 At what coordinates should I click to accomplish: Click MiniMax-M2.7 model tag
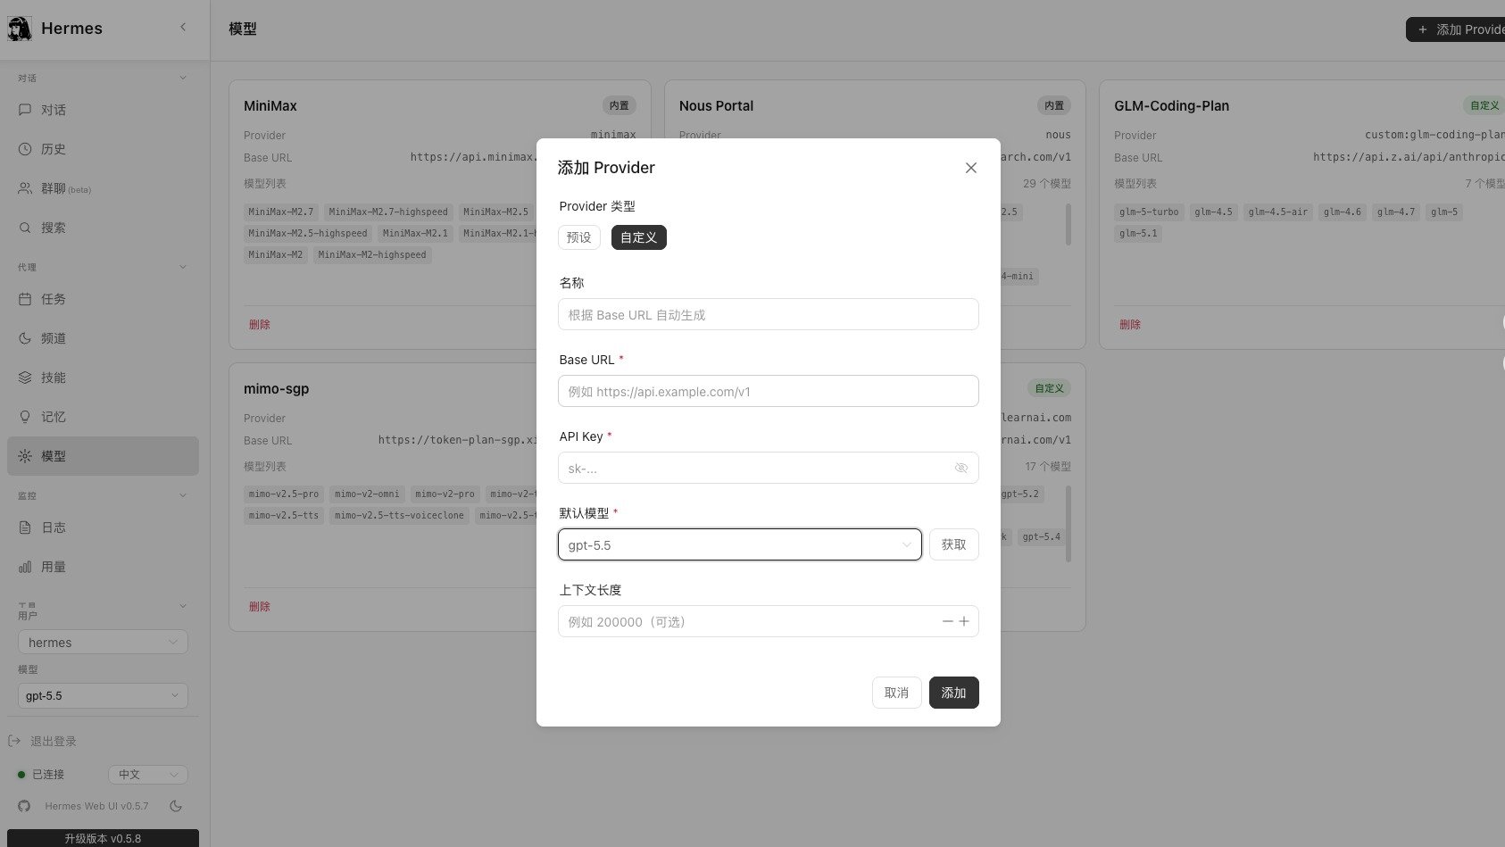281,212
